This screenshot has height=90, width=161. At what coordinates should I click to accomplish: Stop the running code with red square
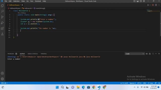[x=153, y=5]
